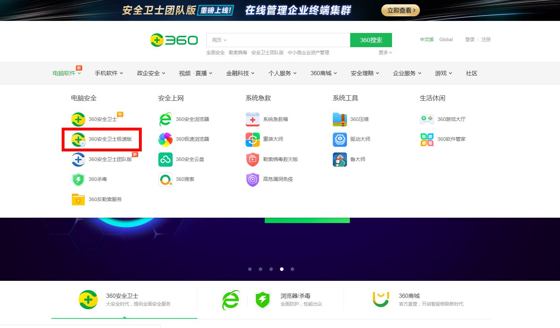Open the 重装大师 icon
Image resolution: width=560 pixels, height=328 pixels.
tap(253, 139)
